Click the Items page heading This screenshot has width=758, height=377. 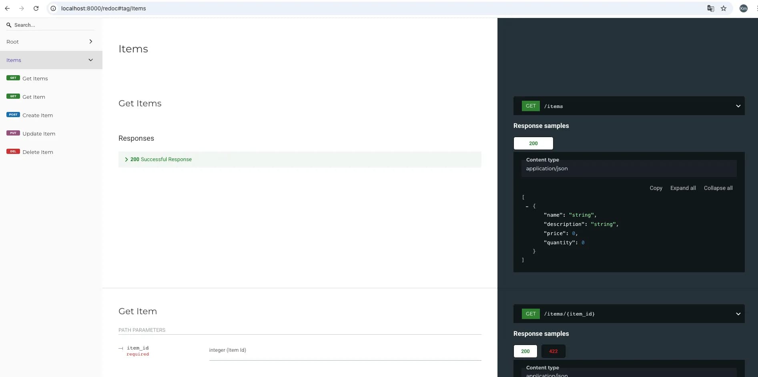133,49
